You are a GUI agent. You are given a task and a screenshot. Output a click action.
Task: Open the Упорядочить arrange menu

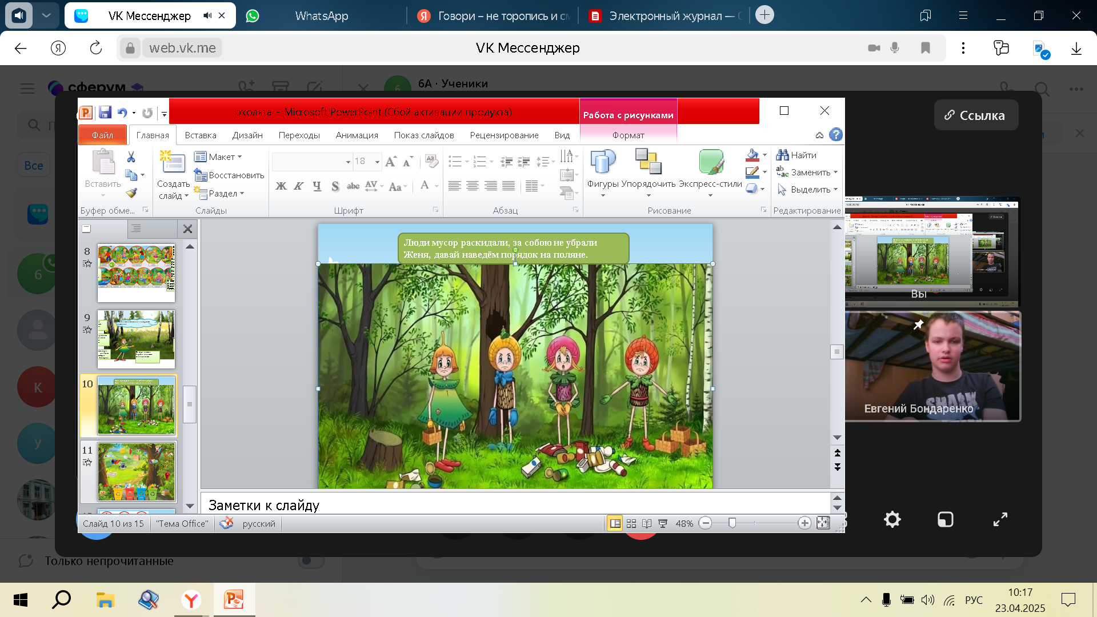(648, 173)
